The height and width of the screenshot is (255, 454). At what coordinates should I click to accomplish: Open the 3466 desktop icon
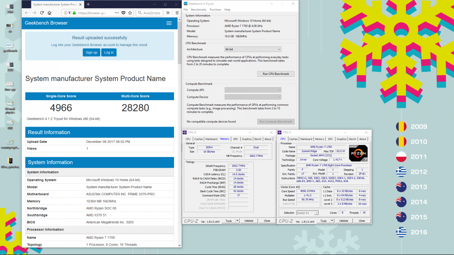[10, 9]
